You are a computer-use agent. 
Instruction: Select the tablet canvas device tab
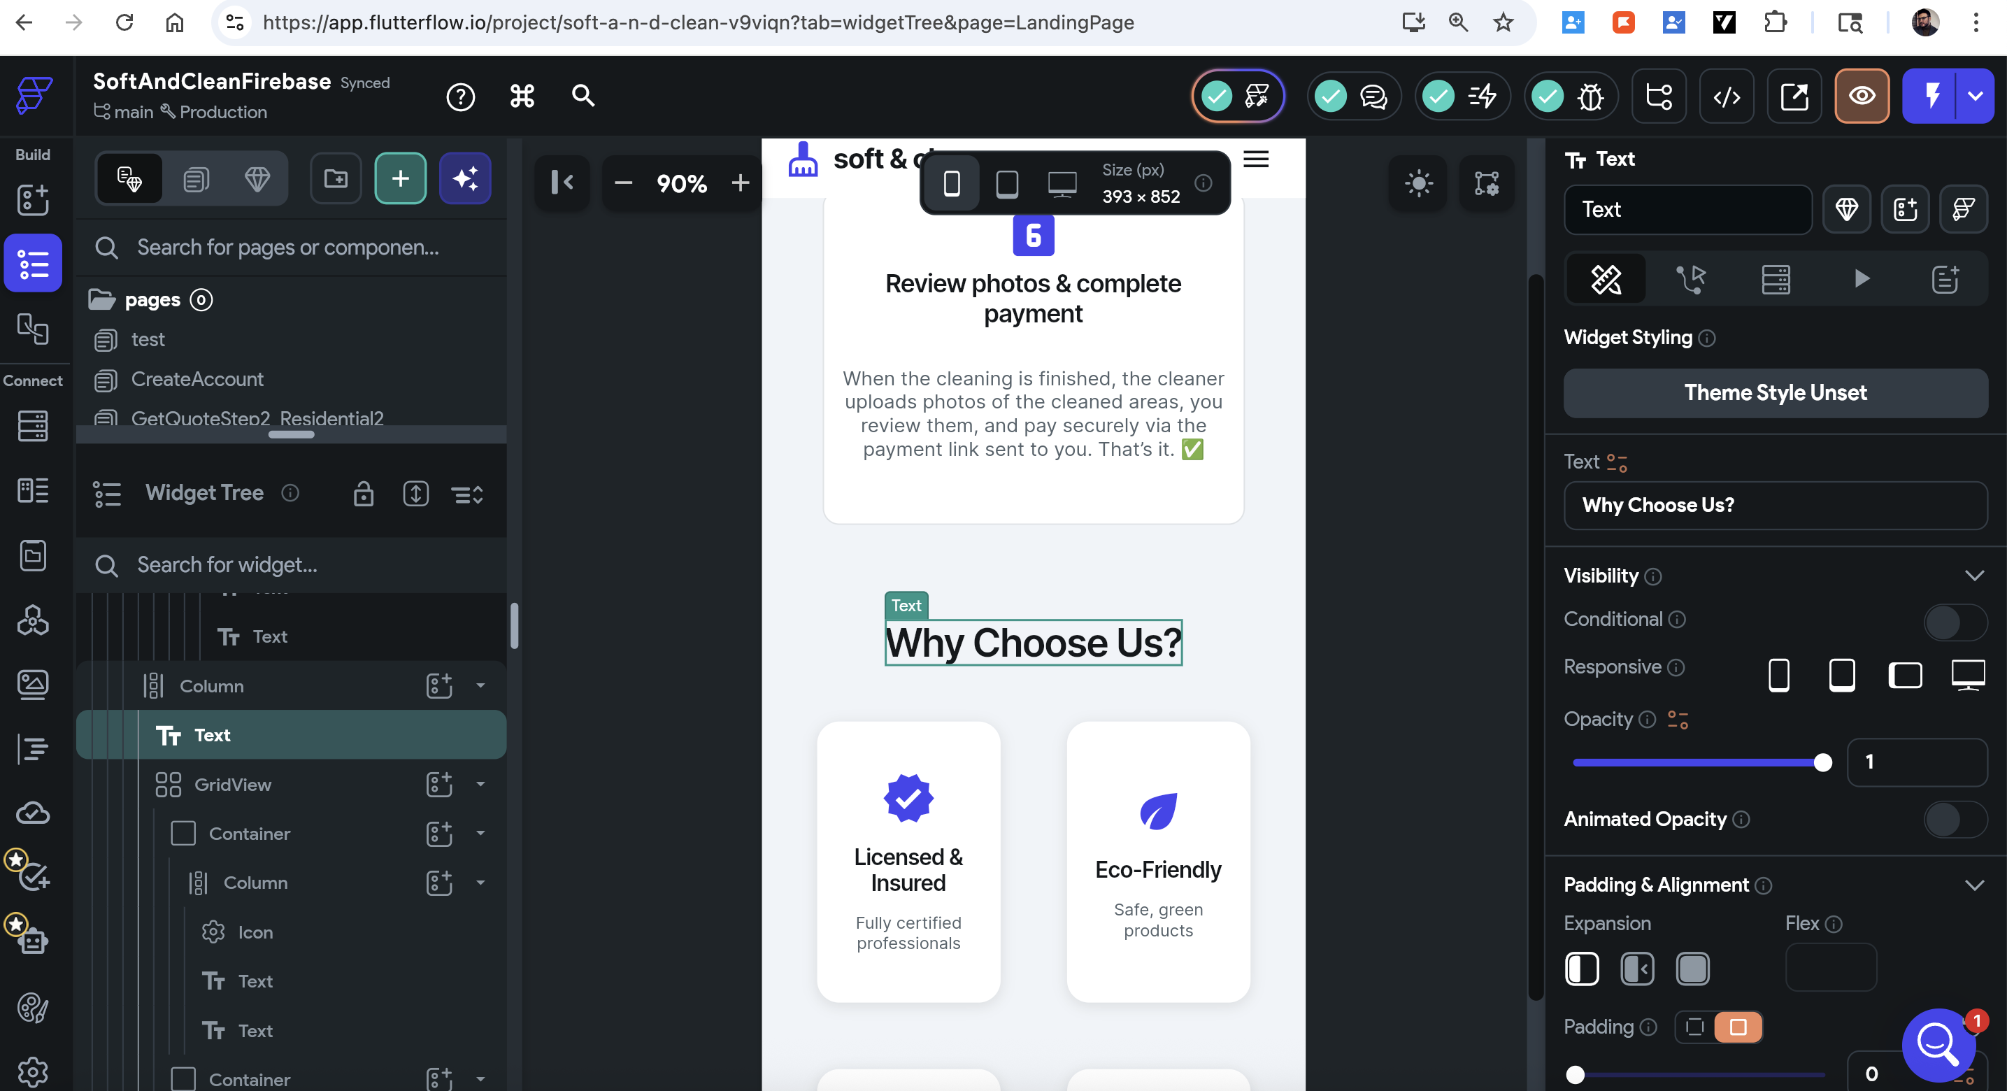click(1006, 183)
